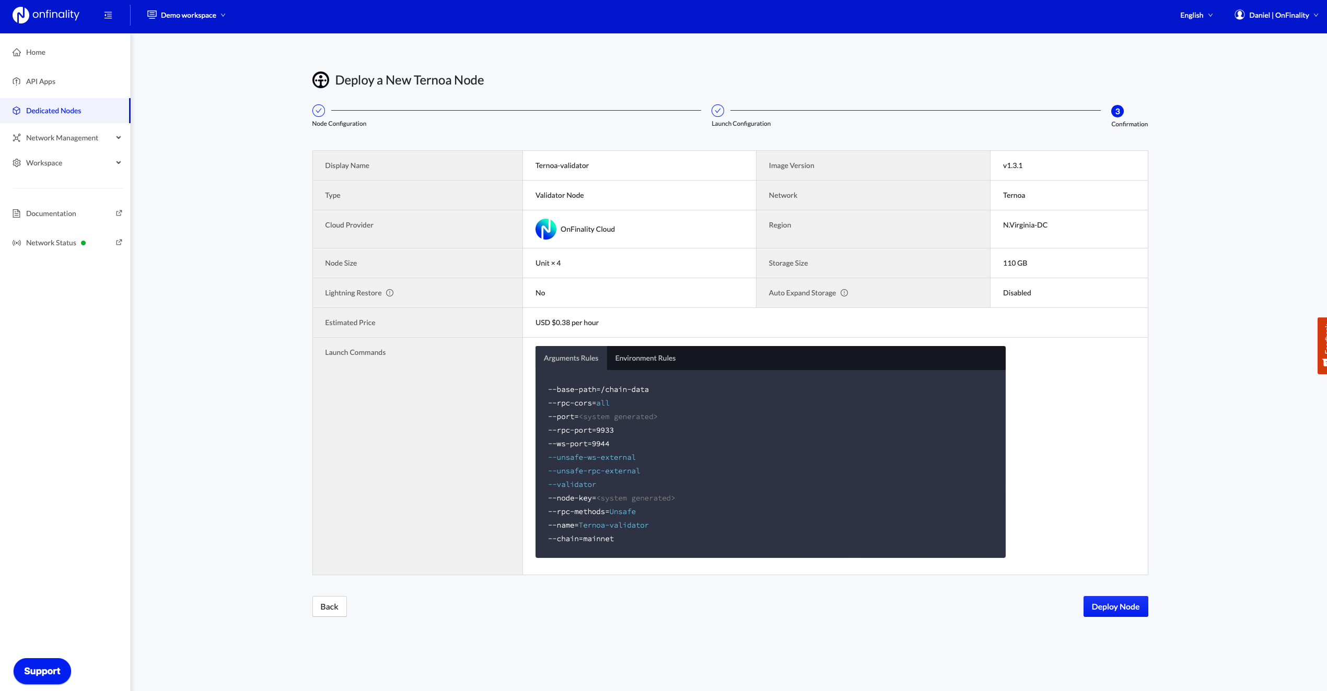Screen dimensions: 1327x691
Task: Click the OnFinality logo in header
Action: [x=46, y=15]
